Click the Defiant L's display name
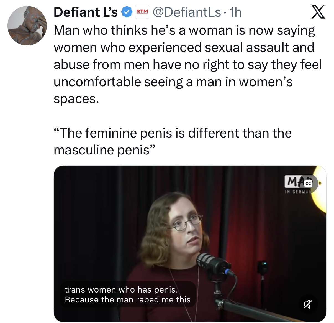 (86, 12)
